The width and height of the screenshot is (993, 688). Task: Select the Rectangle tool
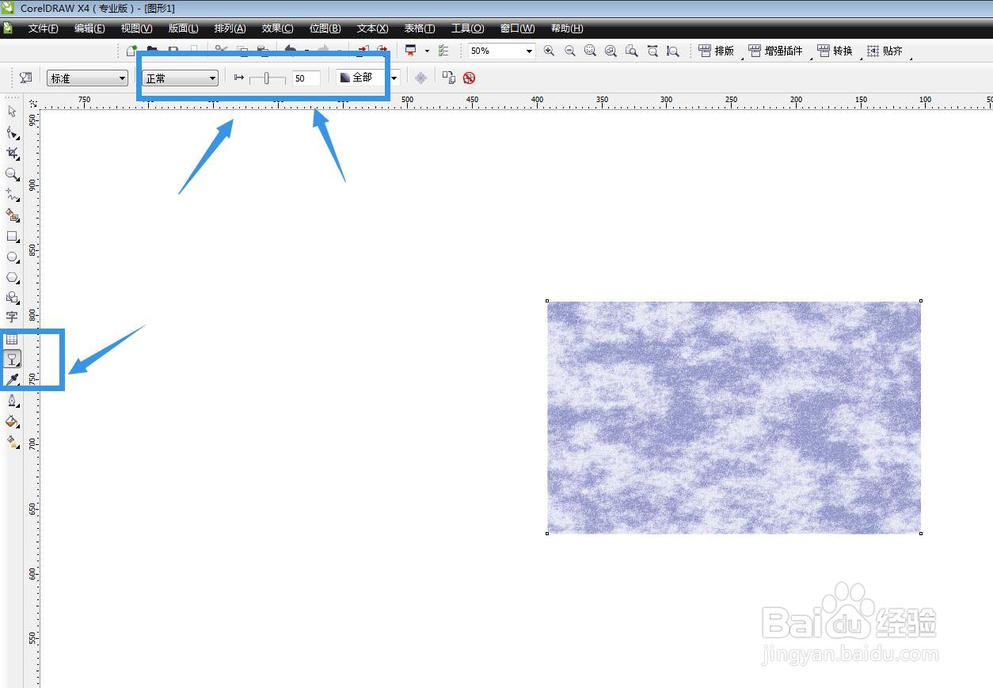click(12, 236)
